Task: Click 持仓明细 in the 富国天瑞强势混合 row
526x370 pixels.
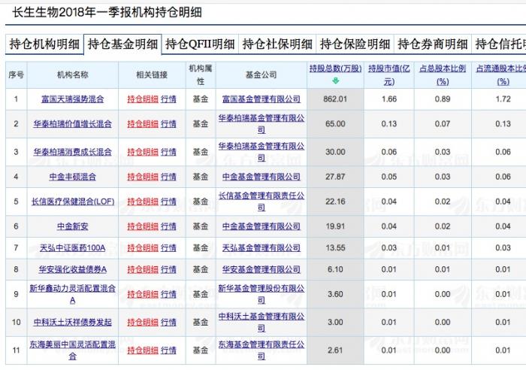Action: [x=143, y=99]
